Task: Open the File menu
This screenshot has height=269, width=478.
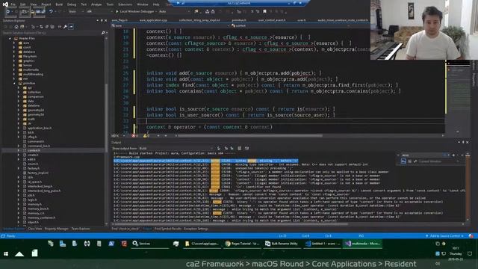Action: tap(13, 4)
